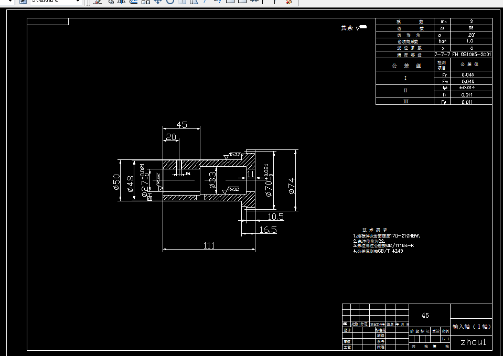Screen dimensions: 503x356
Task: Click the 比例 label cell
Action: [445, 331]
